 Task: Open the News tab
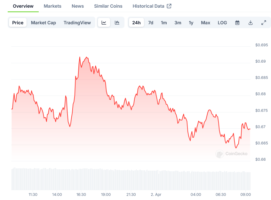click(78, 6)
